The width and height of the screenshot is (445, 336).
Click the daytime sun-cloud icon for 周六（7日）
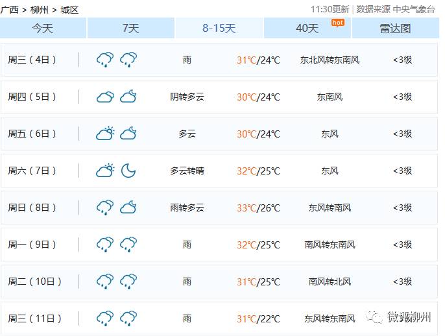(105, 170)
